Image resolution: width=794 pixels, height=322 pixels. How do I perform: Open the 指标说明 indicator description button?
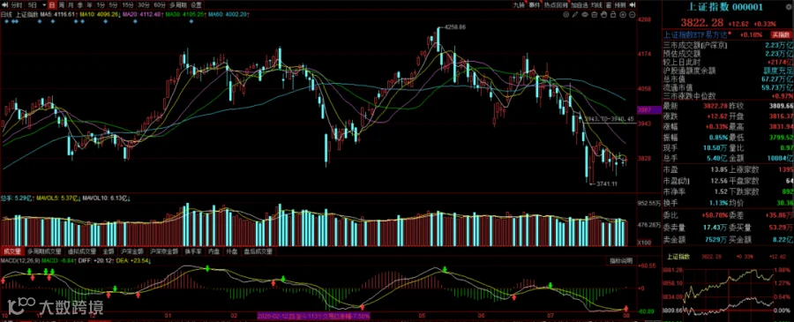pos(621,261)
